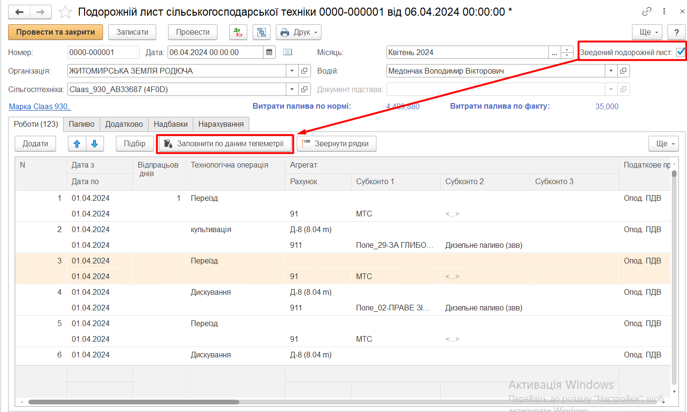Click Підбір button
This screenshot has height=412, width=687.
click(x=135, y=144)
